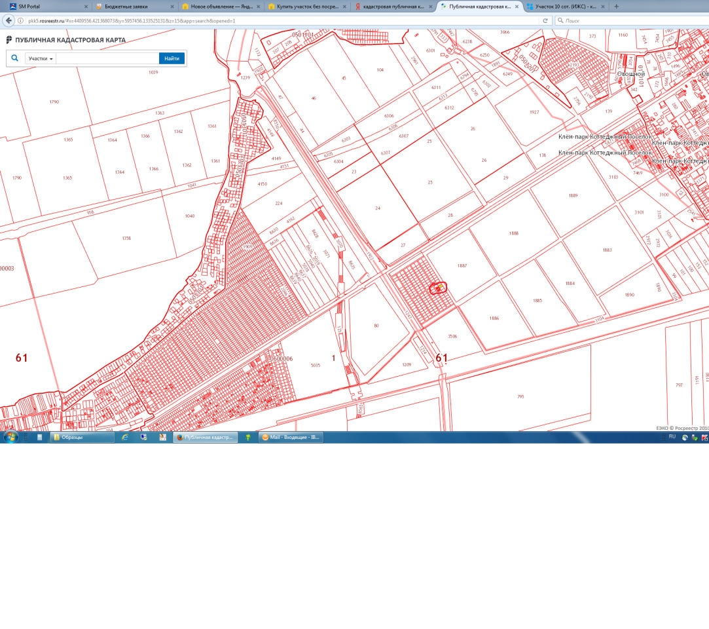709x629 pixels.
Task: Click the cadastral number search field
Action: click(107, 58)
